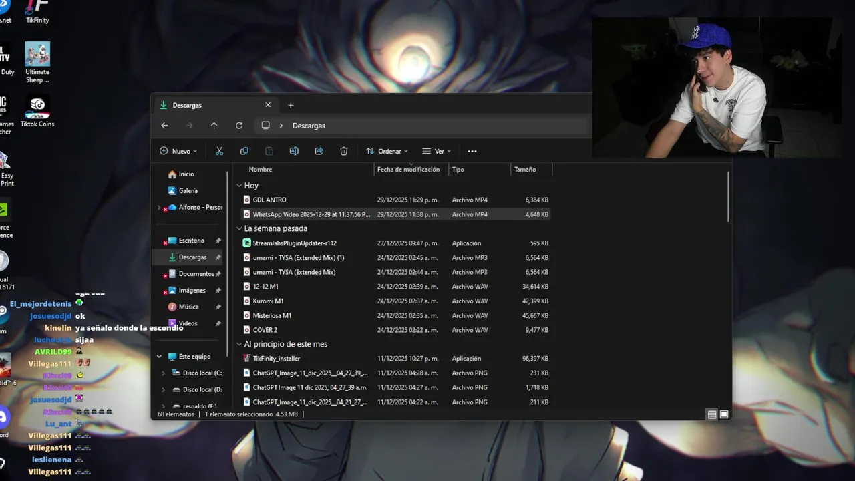Click the StreamlabsPluginUpdater file icon

coord(247,243)
